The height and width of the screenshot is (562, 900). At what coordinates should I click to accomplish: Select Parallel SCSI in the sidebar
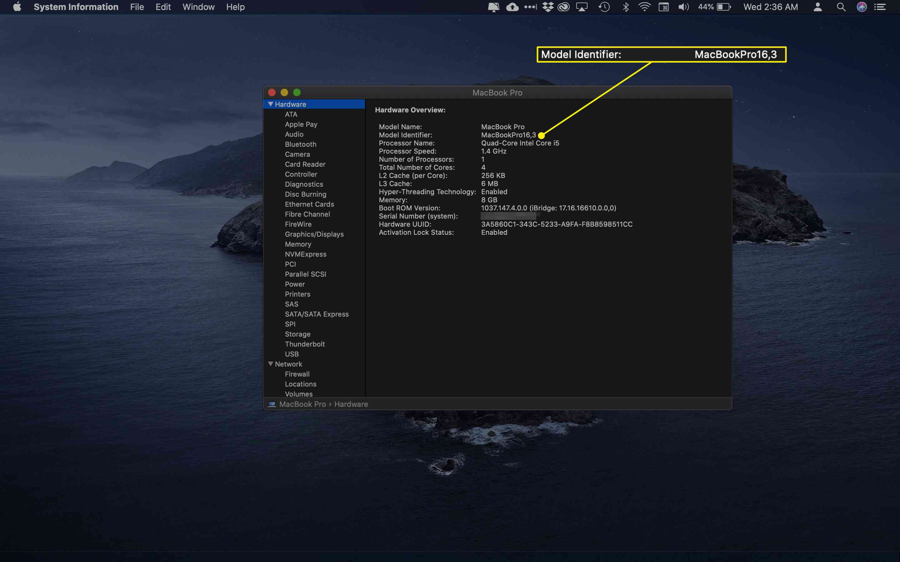coord(305,274)
